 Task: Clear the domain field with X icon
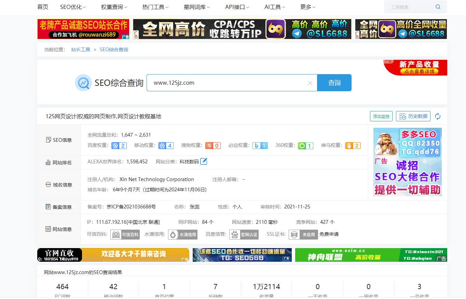pos(310,83)
